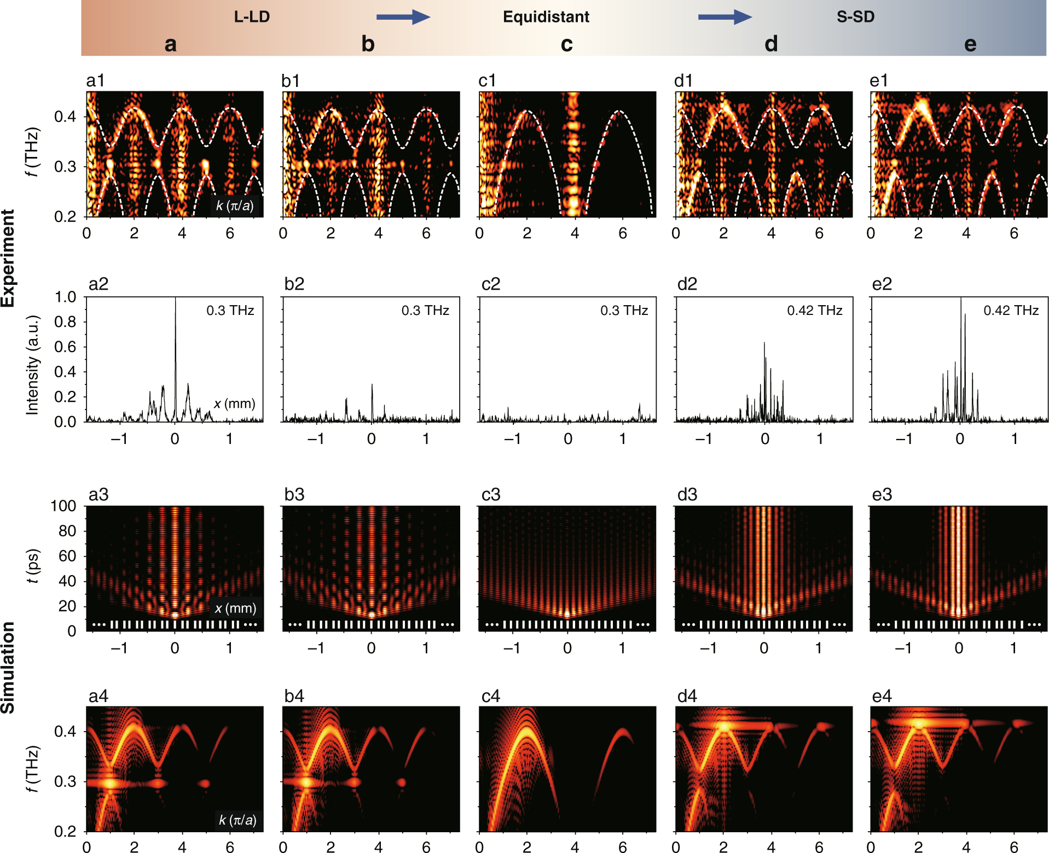
Task: Click the e3 simulated time evolution panel
Action: coord(959,569)
